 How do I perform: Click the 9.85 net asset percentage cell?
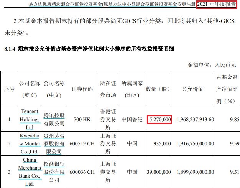coord(234,120)
